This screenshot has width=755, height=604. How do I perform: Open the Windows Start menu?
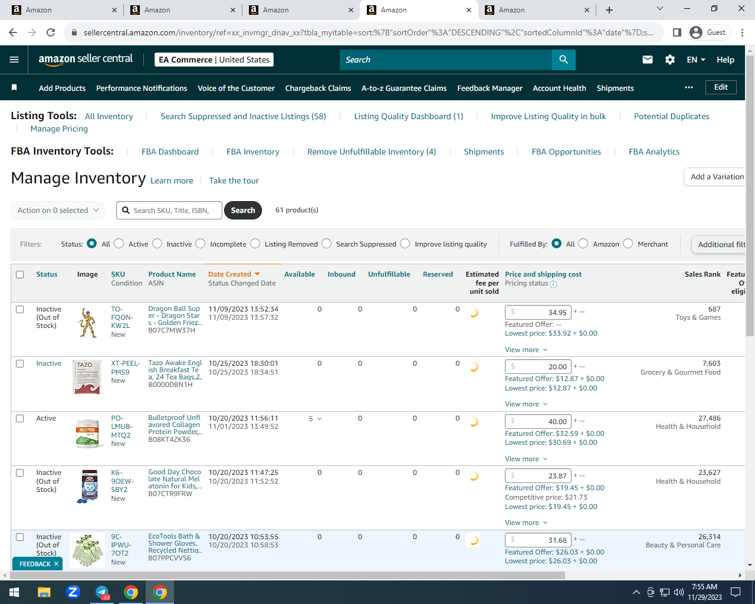14,592
